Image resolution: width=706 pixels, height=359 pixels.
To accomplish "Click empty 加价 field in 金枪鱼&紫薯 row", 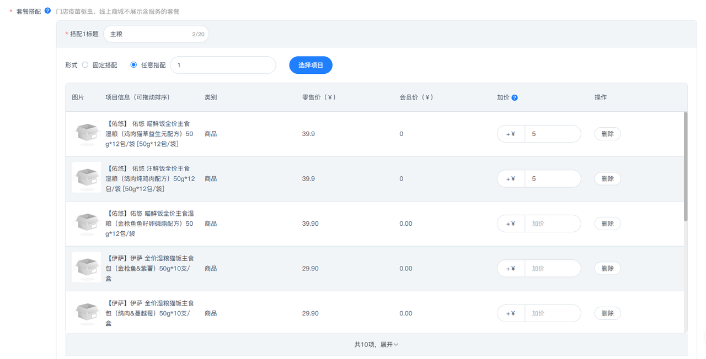I will point(553,269).
